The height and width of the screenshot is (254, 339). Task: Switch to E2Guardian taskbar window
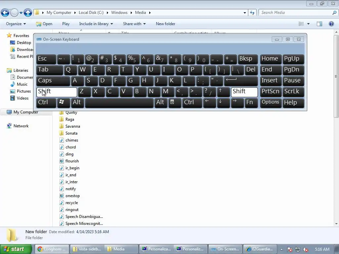(x=260, y=249)
